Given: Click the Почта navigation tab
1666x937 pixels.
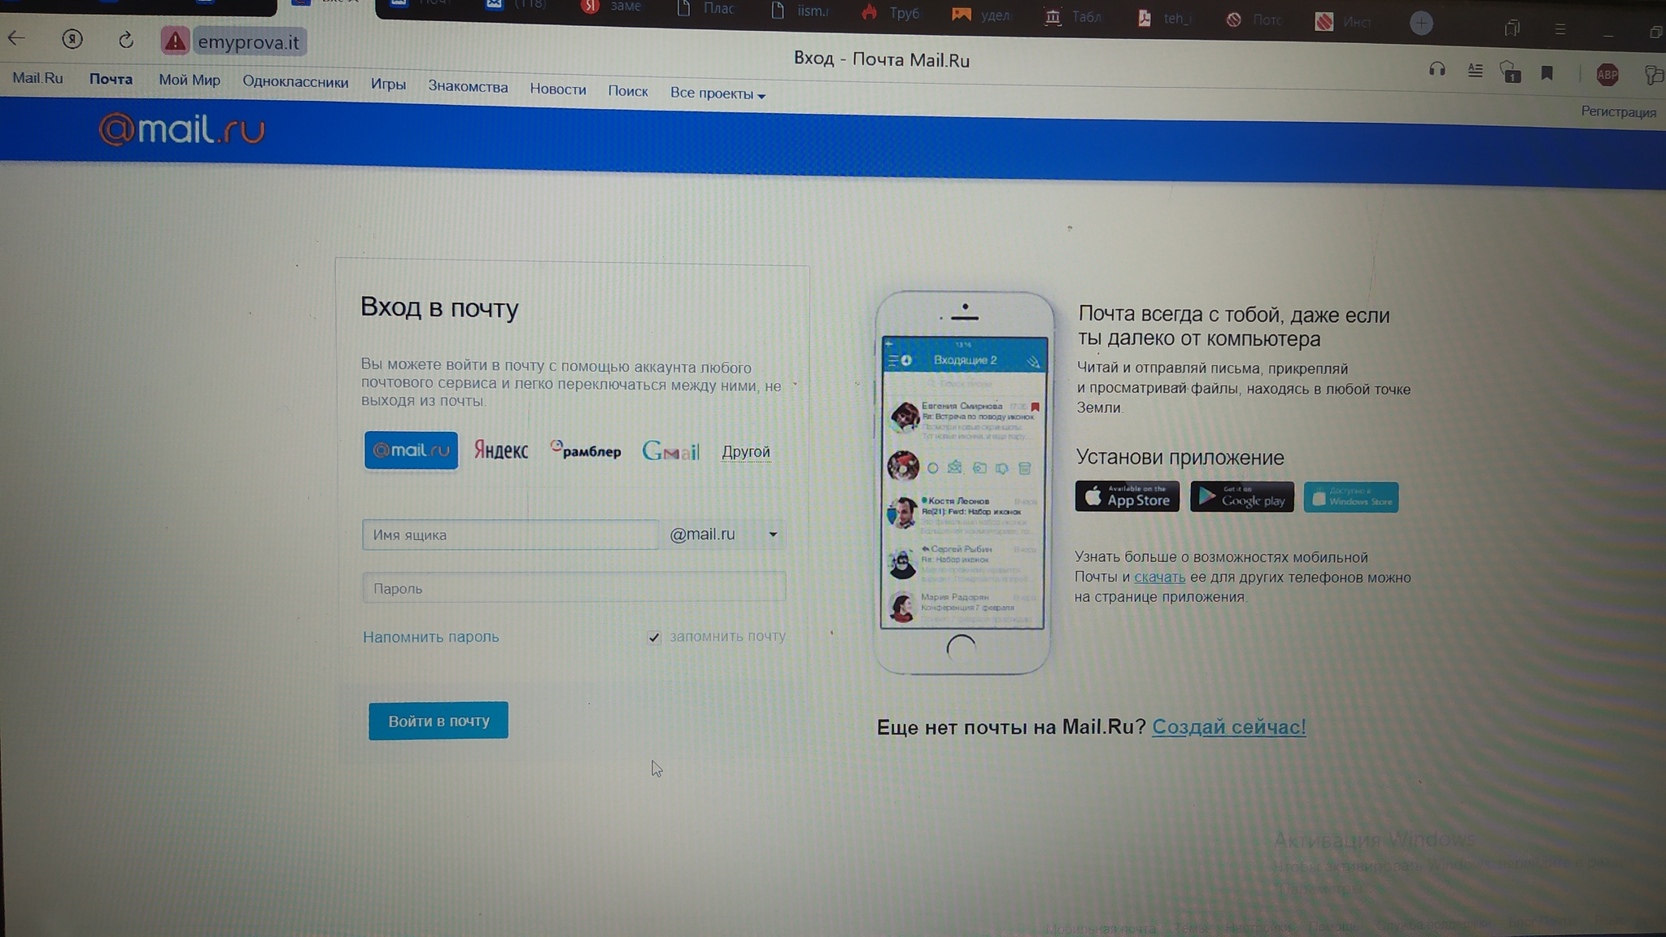Looking at the screenshot, I should click(109, 79).
